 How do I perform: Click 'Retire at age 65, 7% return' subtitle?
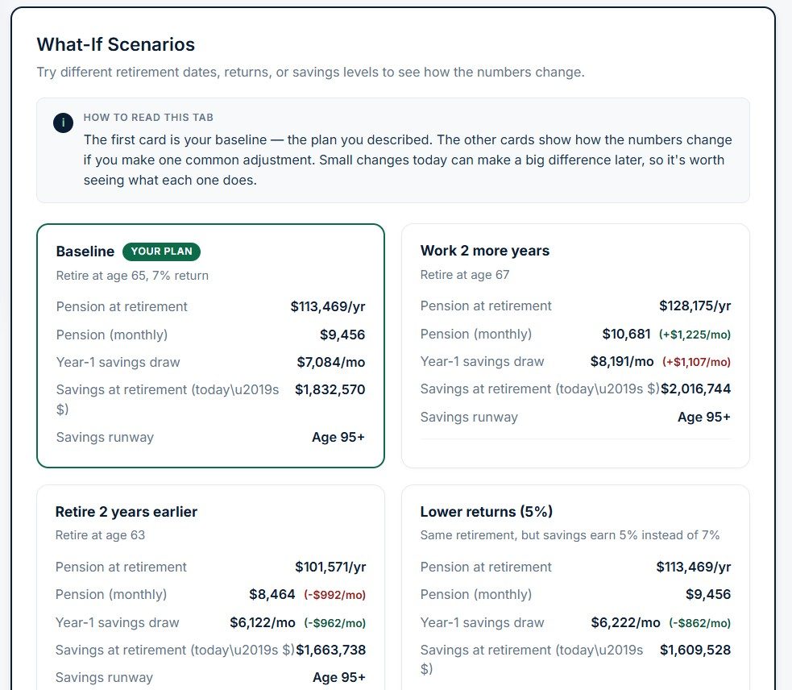coord(132,276)
